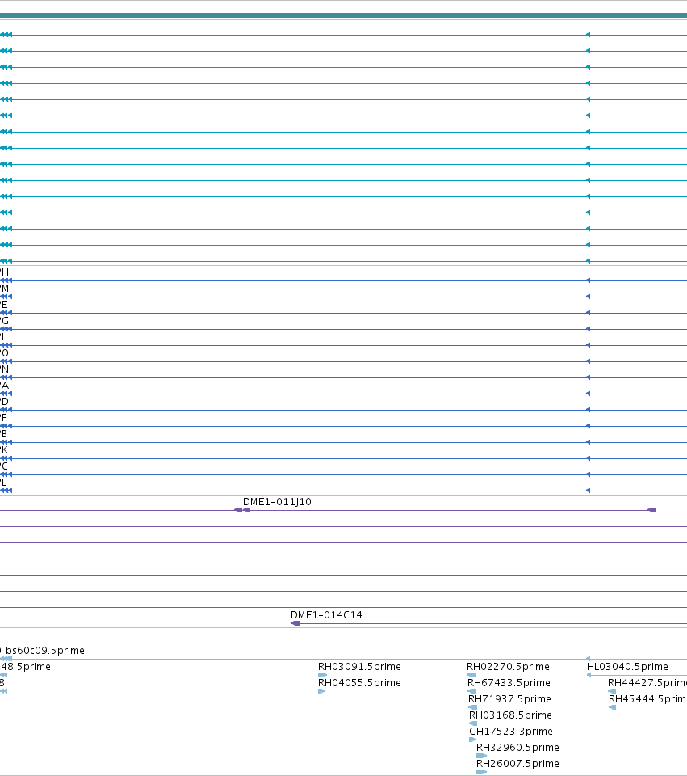Open the RH02270.5prime EST label
The image size is (687, 776).
[x=508, y=667]
